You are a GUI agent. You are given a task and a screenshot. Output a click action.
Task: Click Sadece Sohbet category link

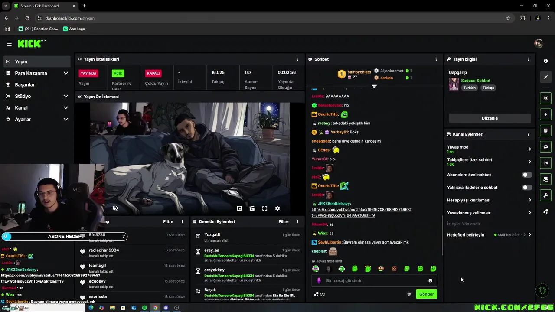(x=476, y=81)
